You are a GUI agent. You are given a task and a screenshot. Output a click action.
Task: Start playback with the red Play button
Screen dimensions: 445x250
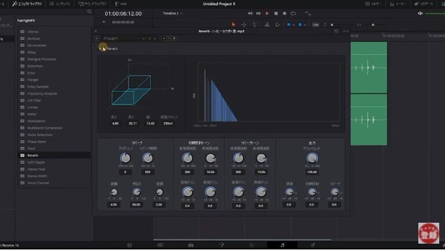(x=267, y=13)
